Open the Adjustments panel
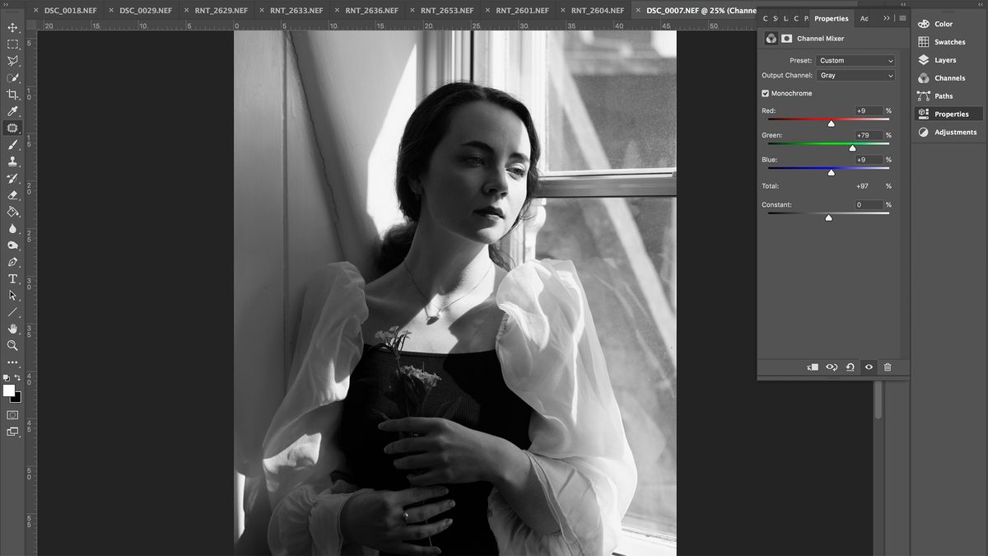The height and width of the screenshot is (556, 988). click(953, 131)
